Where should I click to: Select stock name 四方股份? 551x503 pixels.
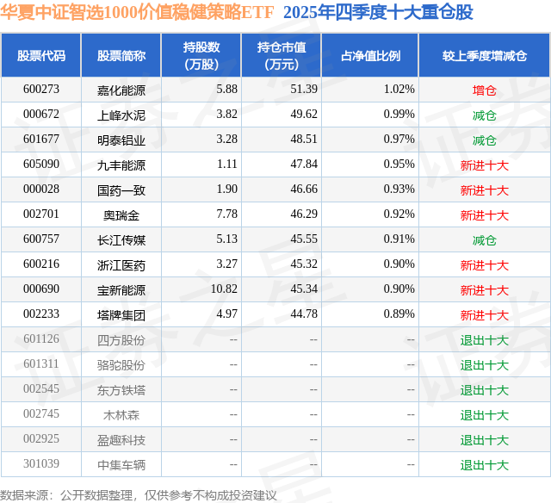pyautogui.click(x=121, y=339)
